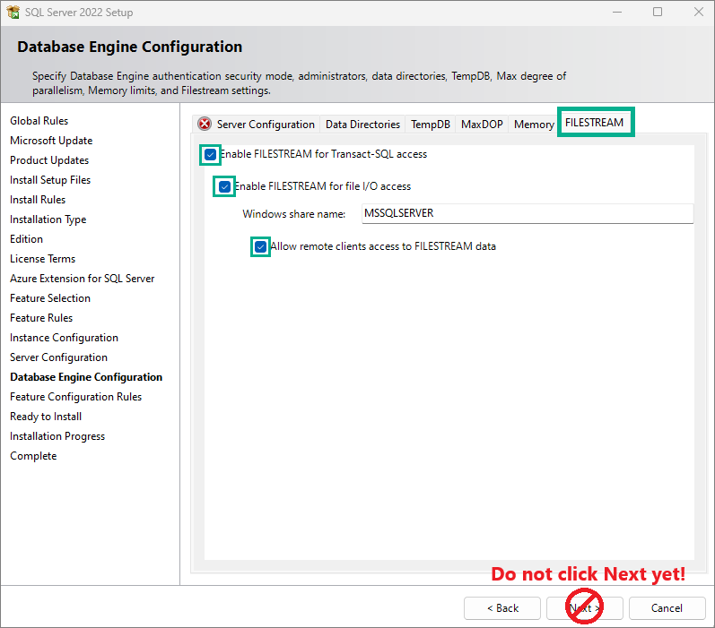Select Instance Configuration step
Viewport: 715px width, 628px height.
(65, 338)
